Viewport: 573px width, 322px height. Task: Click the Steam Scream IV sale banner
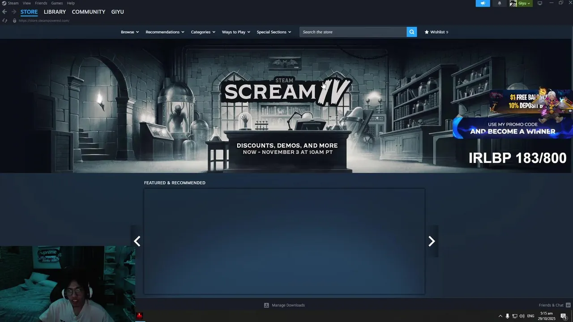coord(286,106)
